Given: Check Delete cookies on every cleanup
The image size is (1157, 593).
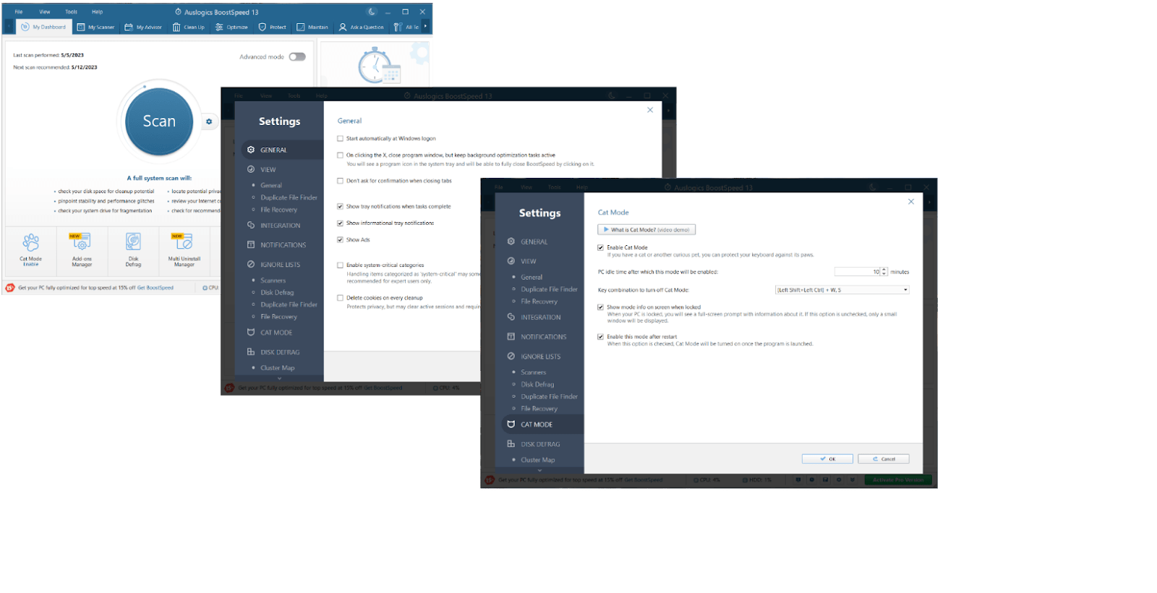Looking at the screenshot, I should pyautogui.click(x=340, y=297).
